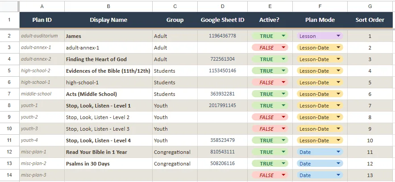The width and height of the screenshot is (395, 182).
Task: Open Active? dropdown in high-school-1 row
Action: [270, 83]
